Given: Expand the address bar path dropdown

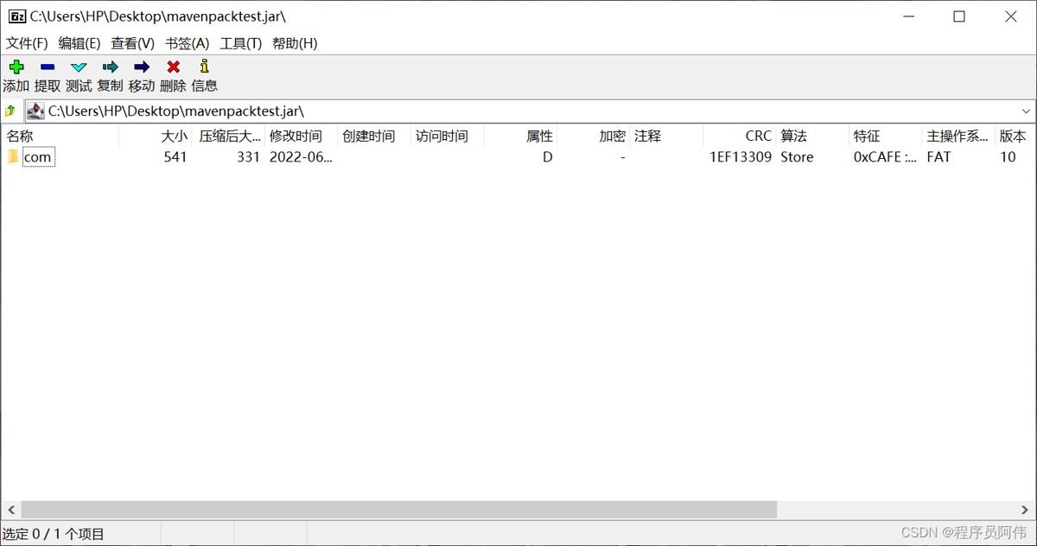Looking at the screenshot, I should (1027, 111).
